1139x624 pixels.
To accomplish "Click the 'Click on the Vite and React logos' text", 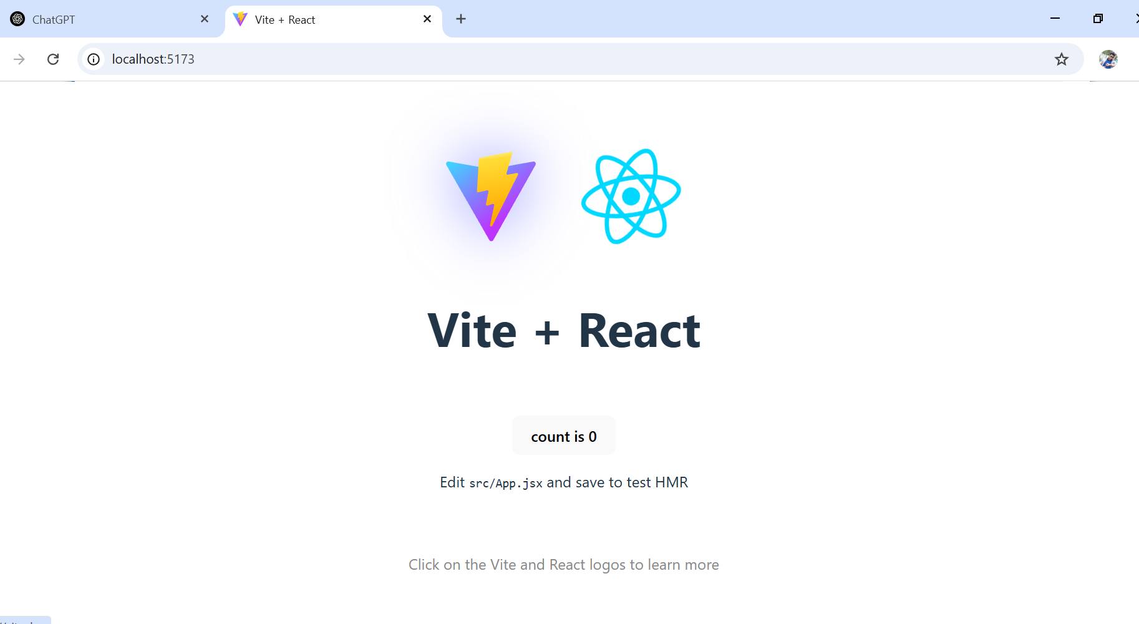I will 564,565.
